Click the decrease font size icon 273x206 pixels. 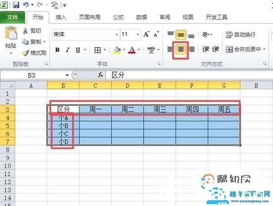click(156, 34)
